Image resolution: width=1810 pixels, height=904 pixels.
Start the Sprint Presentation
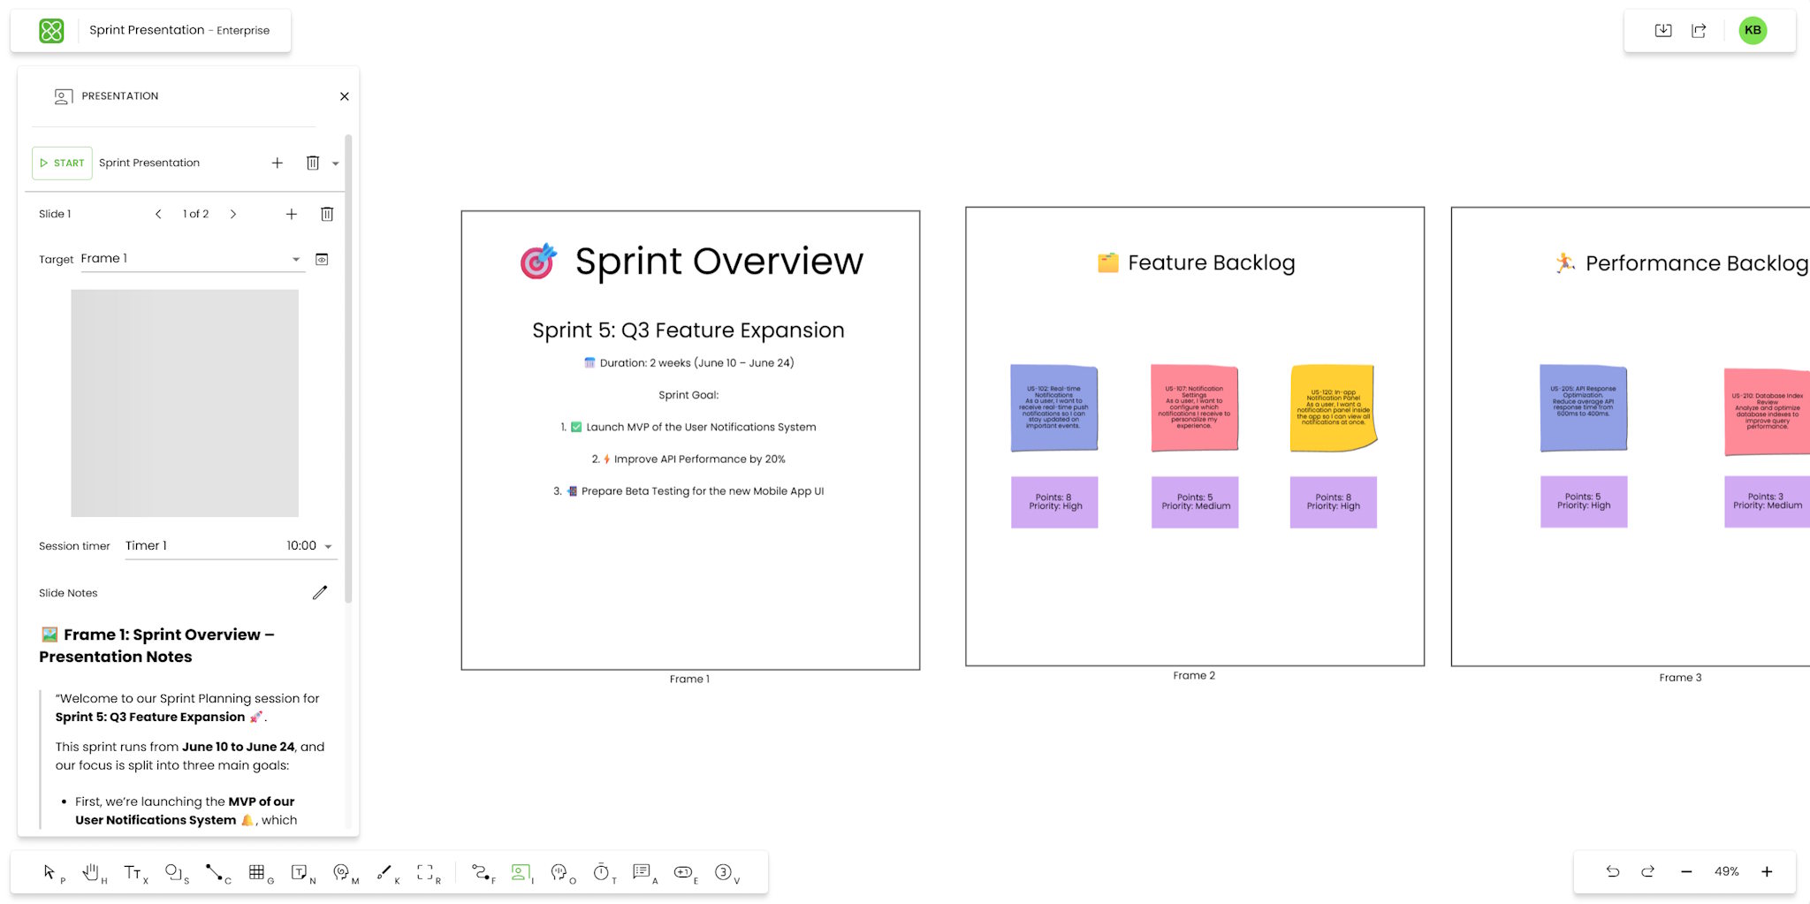[62, 163]
